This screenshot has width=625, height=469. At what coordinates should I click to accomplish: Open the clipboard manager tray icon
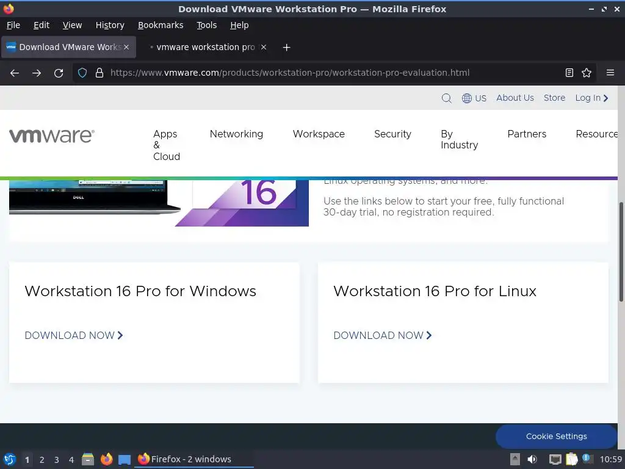pyautogui.click(x=571, y=459)
